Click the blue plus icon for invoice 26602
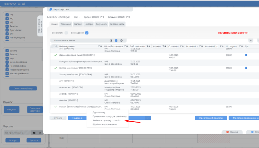Viewport: 259px width, 148px height. 246,55
